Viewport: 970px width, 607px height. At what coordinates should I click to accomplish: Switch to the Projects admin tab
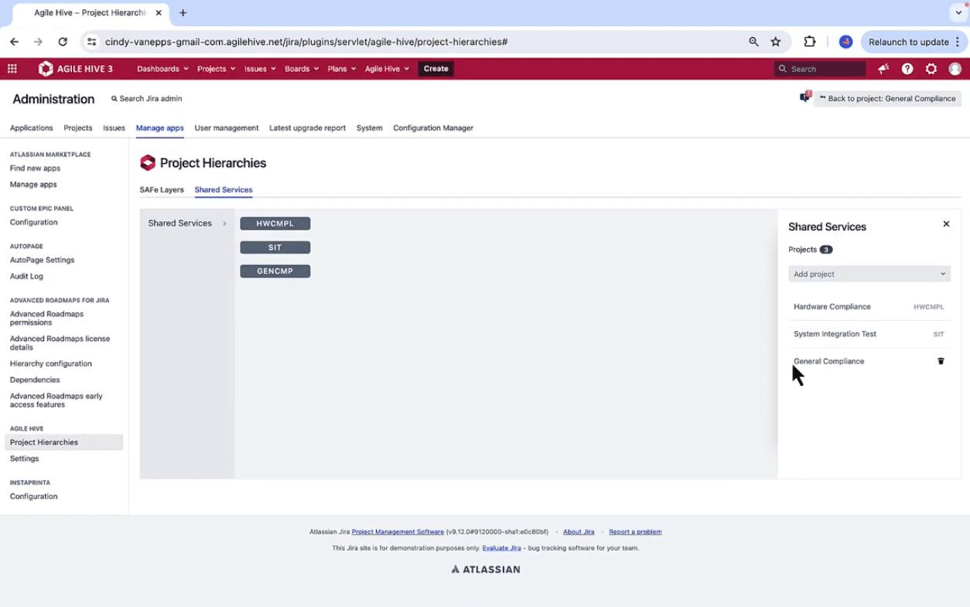click(77, 128)
